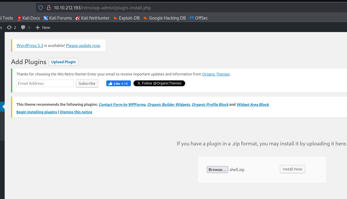347x199 pixels.
Task: Click the insecure connection padlock icon
Action: pyautogui.click(x=48, y=8)
